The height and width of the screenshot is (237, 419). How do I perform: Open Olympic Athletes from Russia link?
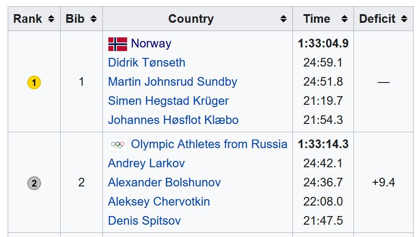pos(209,144)
